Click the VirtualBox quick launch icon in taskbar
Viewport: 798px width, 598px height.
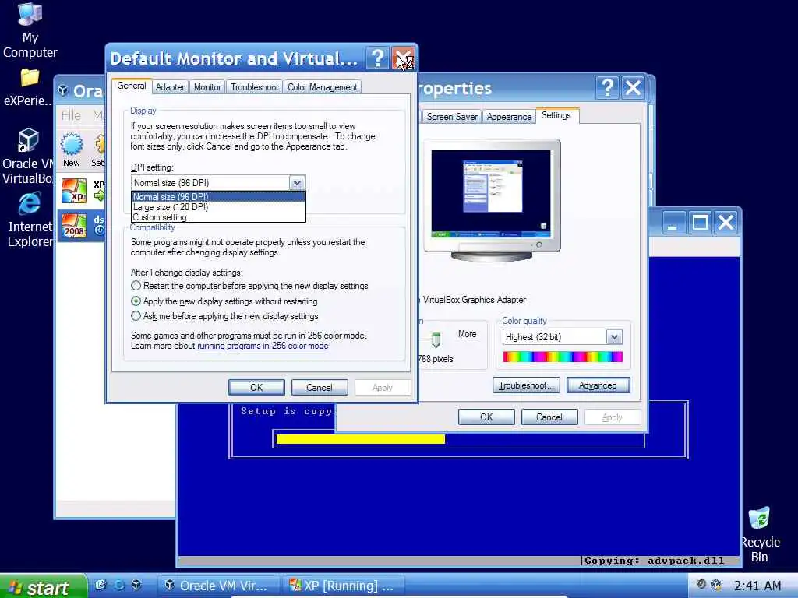coord(136,585)
